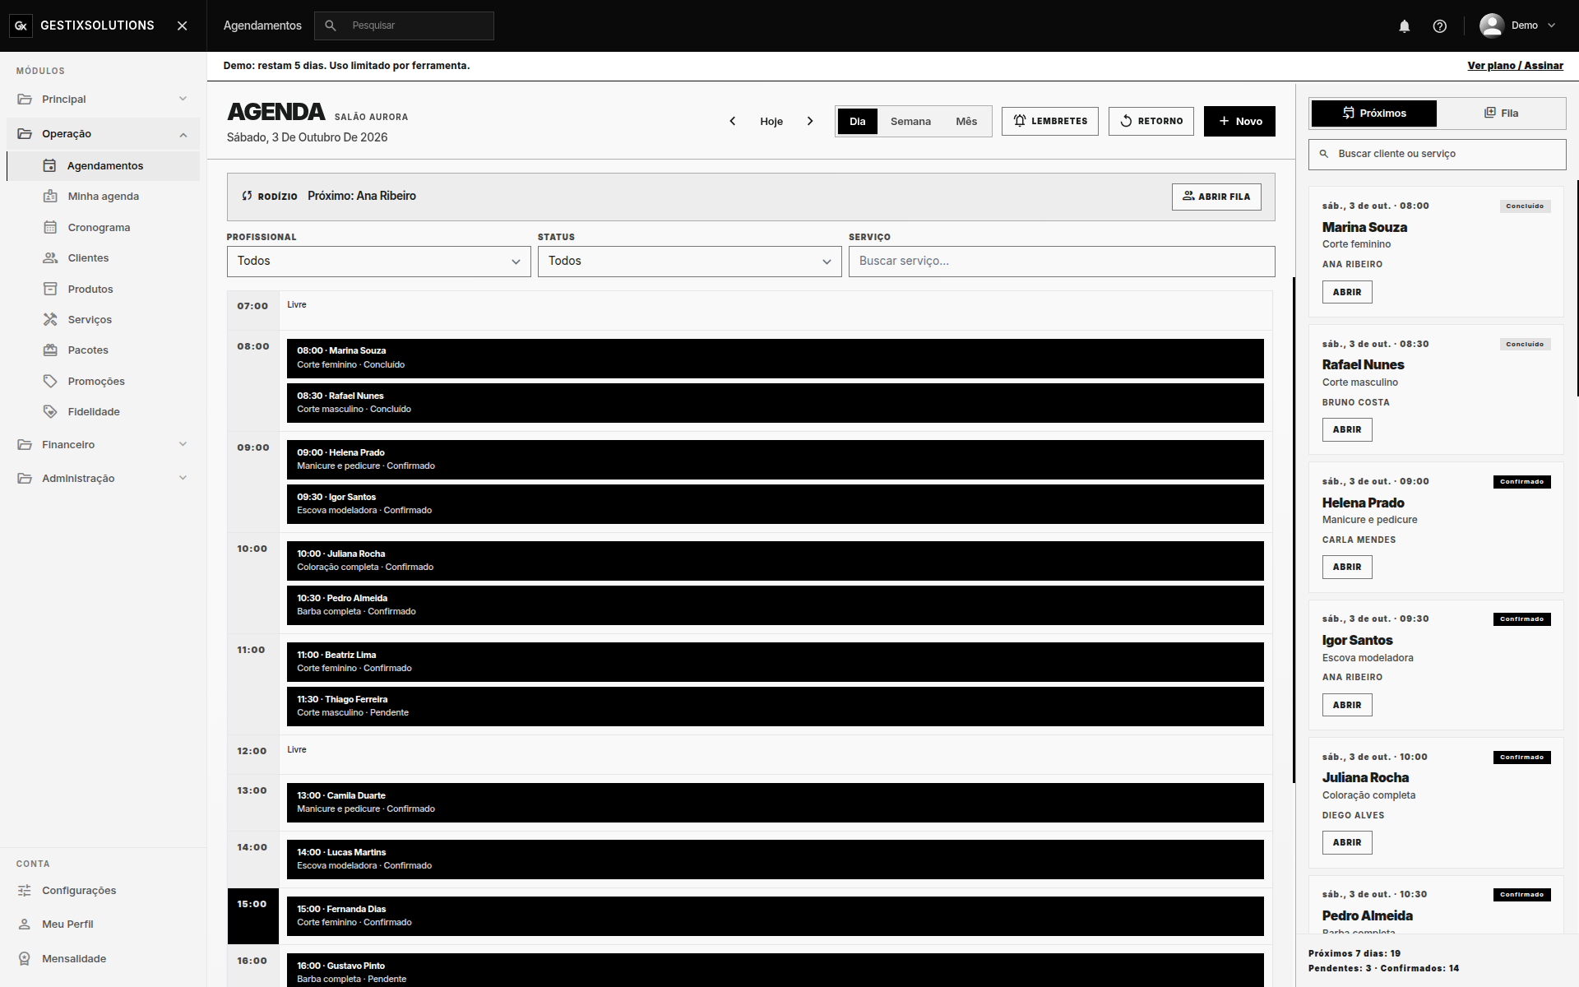Viewport: 1579px width, 987px height.
Task: Go to previous day arrow
Action: pos(732,121)
